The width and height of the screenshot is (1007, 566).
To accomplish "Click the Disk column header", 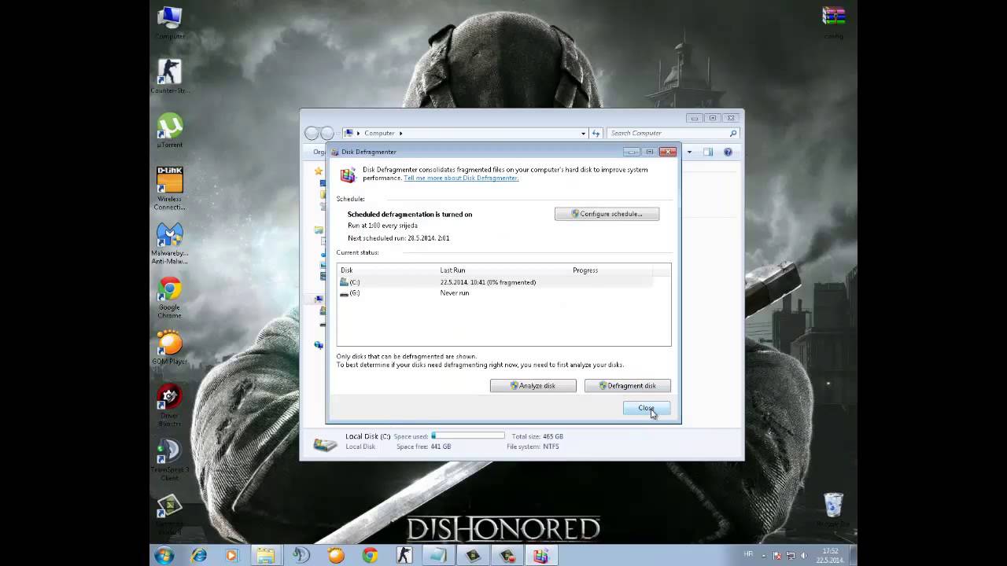I will point(386,270).
